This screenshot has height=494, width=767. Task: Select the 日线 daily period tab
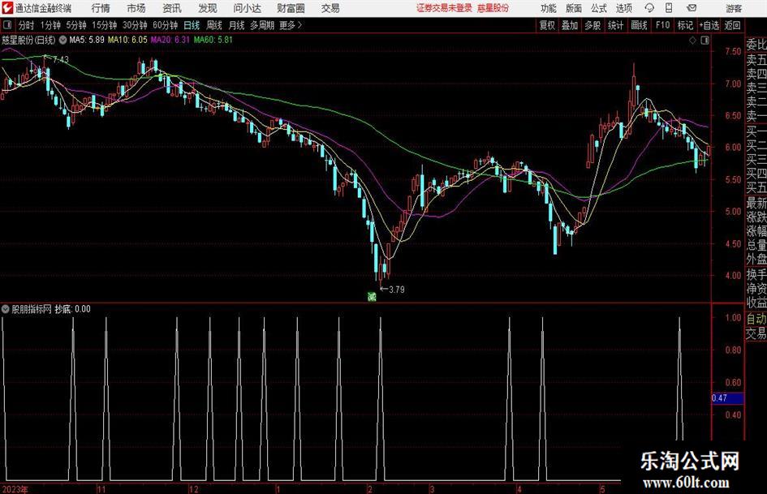(x=192, y=25)
